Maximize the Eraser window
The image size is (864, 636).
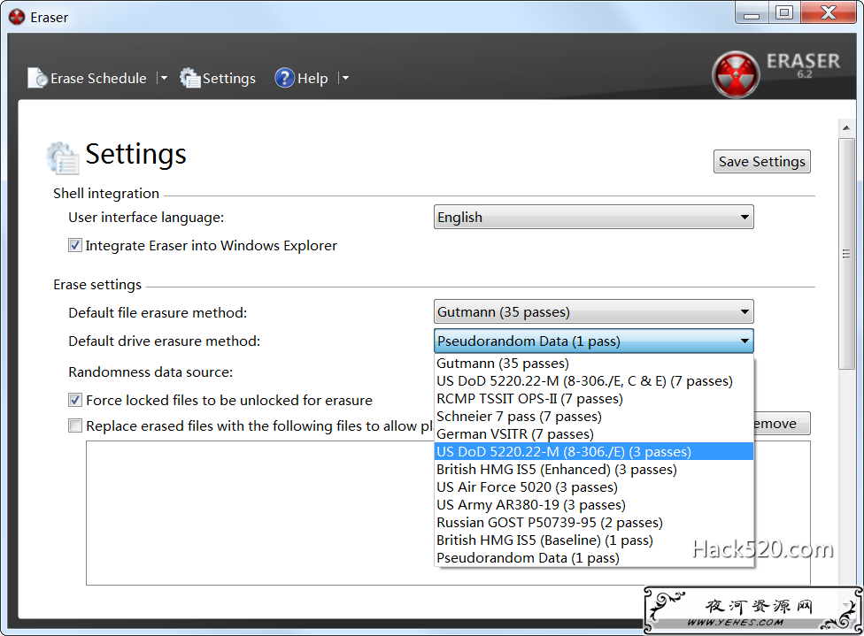784,12
